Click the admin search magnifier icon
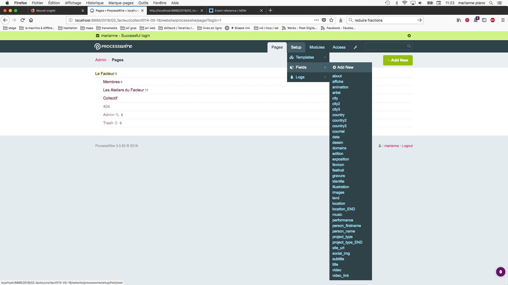This screenshot has height=285, width=508. (x=409, y=46)
